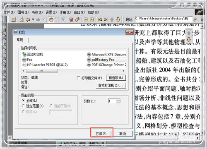Click the address (地址) path field

pyautogui.click(x=164, y=19)
